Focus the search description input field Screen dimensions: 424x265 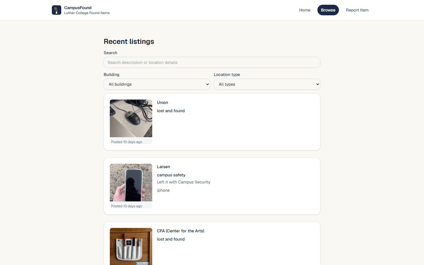coord(212,62)
